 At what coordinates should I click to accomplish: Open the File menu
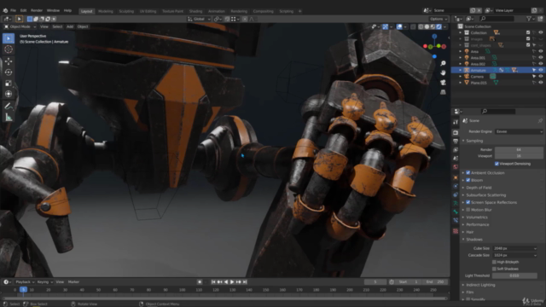coord(14,10)
